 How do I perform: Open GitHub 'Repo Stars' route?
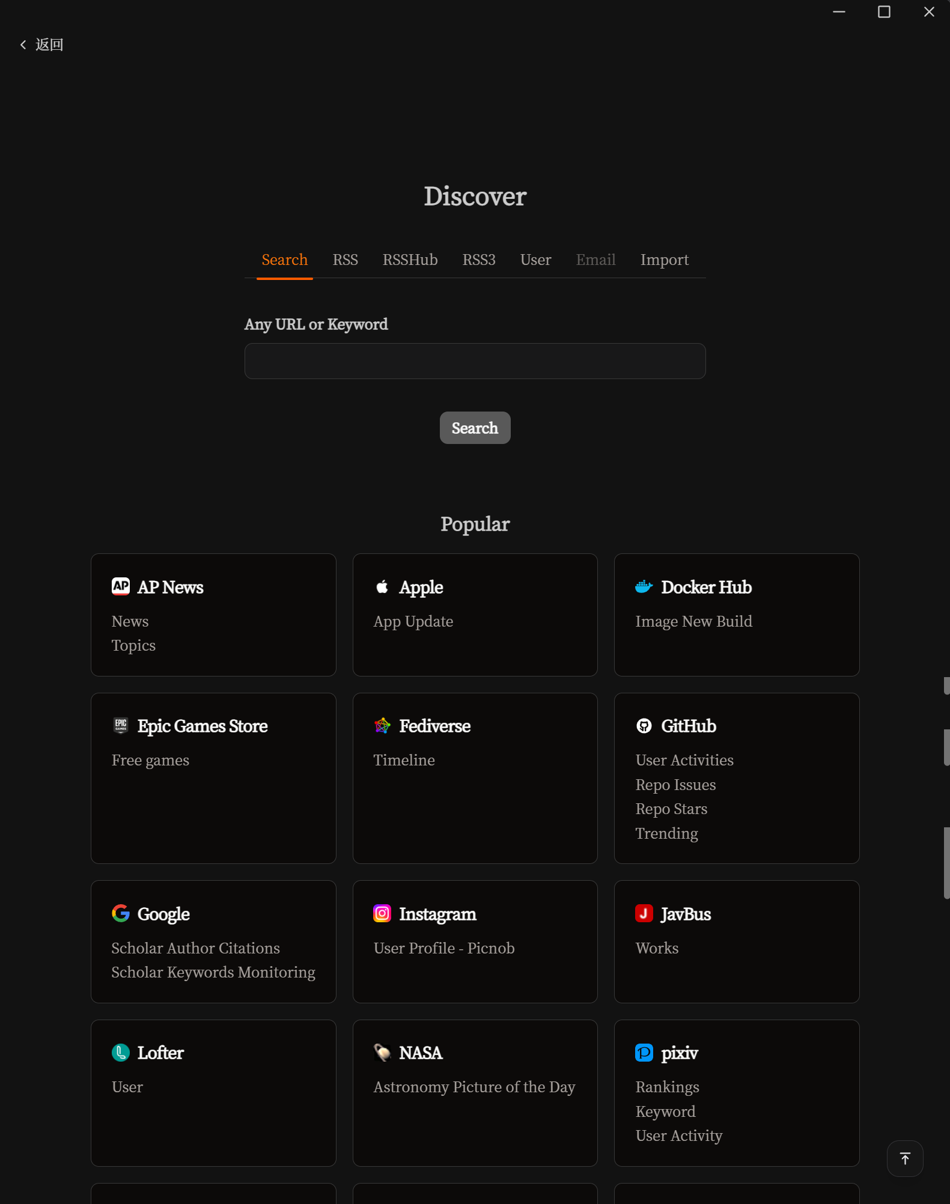[672, 809]
